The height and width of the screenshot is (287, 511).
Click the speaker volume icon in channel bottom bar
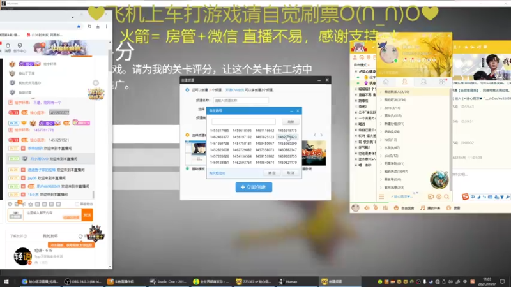(x=367, y=208)
